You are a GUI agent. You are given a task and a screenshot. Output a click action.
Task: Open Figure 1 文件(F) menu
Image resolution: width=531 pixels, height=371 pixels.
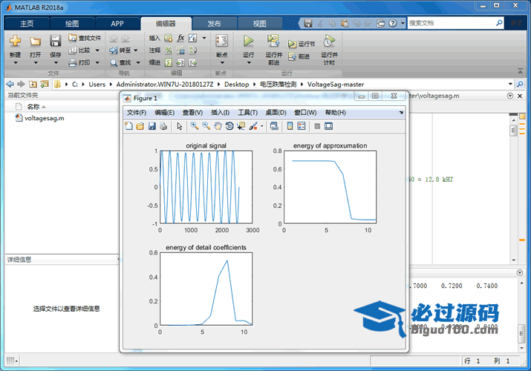coord(137,113)
